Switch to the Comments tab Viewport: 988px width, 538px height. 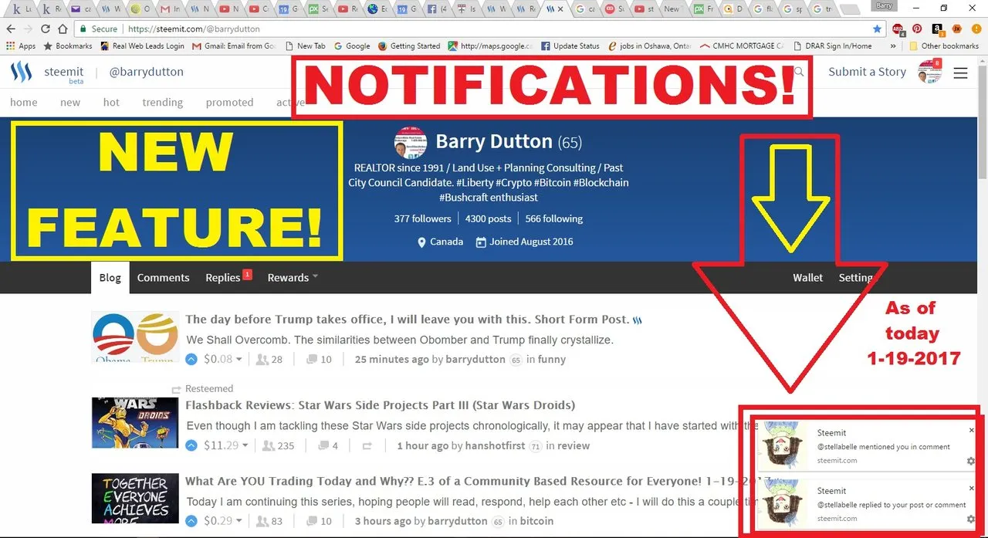tap(163, 278)
